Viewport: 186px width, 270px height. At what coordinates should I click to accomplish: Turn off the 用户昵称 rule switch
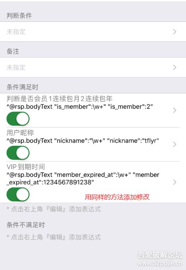18,153
